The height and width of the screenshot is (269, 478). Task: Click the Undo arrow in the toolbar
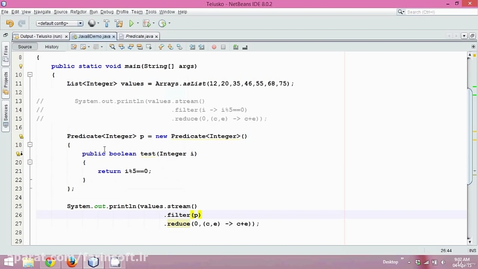10,23
